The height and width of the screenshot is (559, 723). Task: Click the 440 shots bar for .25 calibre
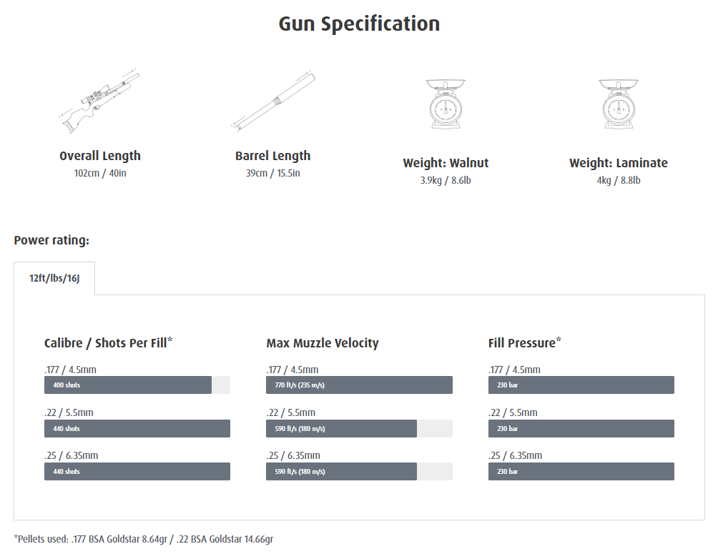click(x=137, y=472)
